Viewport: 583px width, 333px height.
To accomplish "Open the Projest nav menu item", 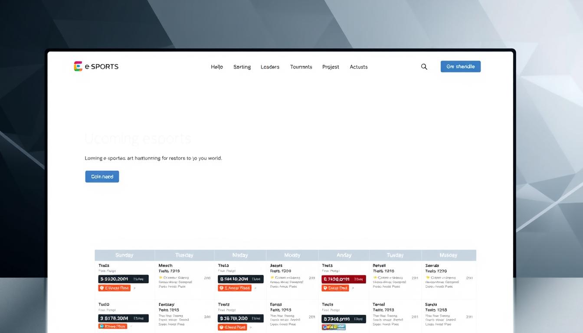I will pyautogui.click(x=331, y=67).
